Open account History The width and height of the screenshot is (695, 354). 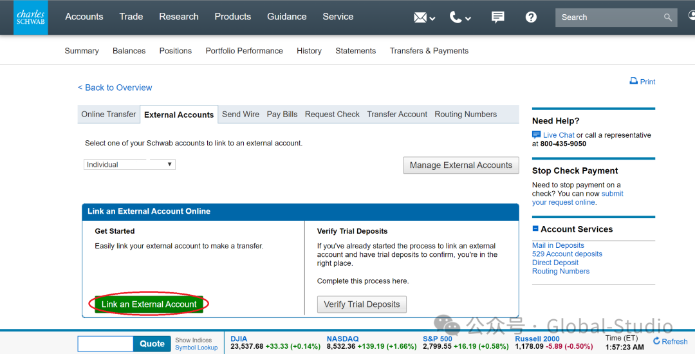click(x=309, y=51)
